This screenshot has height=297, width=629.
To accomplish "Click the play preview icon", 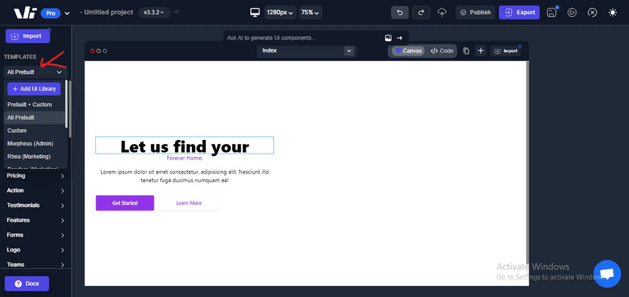I will [572, 12].
